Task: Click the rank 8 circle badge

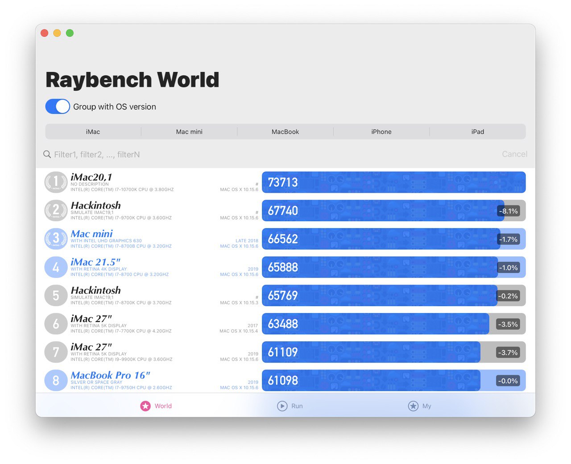Action: [56, 381]
